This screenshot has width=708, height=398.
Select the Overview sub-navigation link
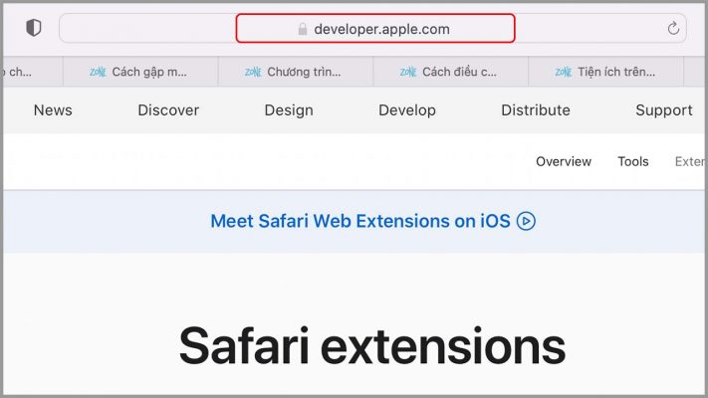click(564, 161)
